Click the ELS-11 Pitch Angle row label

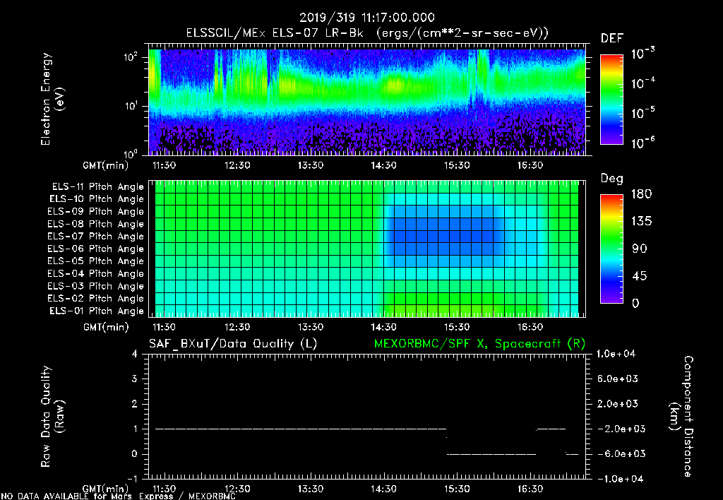tap(97, 187)
